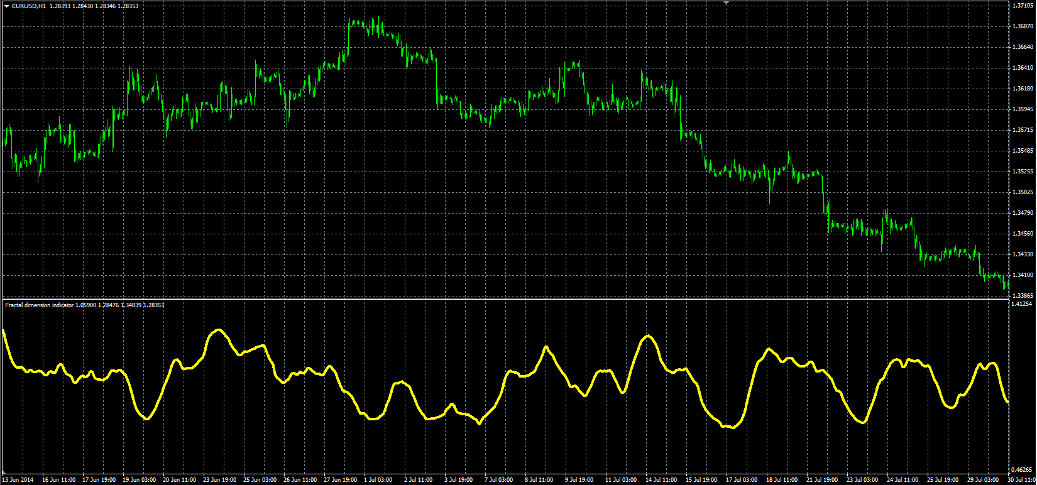
Task: Click the EURUSD,H1 chart title text
Action: click(29, 6)
